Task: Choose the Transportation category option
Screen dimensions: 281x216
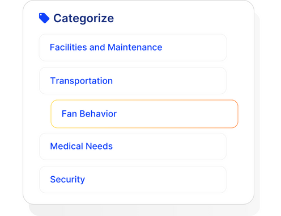Action: click(133, 81)
